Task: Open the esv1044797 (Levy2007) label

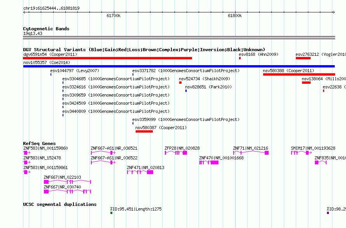Action: point(75,71)
